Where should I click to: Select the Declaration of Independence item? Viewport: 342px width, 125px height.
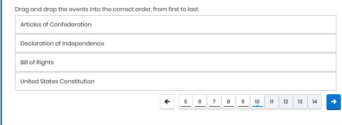click(175, 43)
